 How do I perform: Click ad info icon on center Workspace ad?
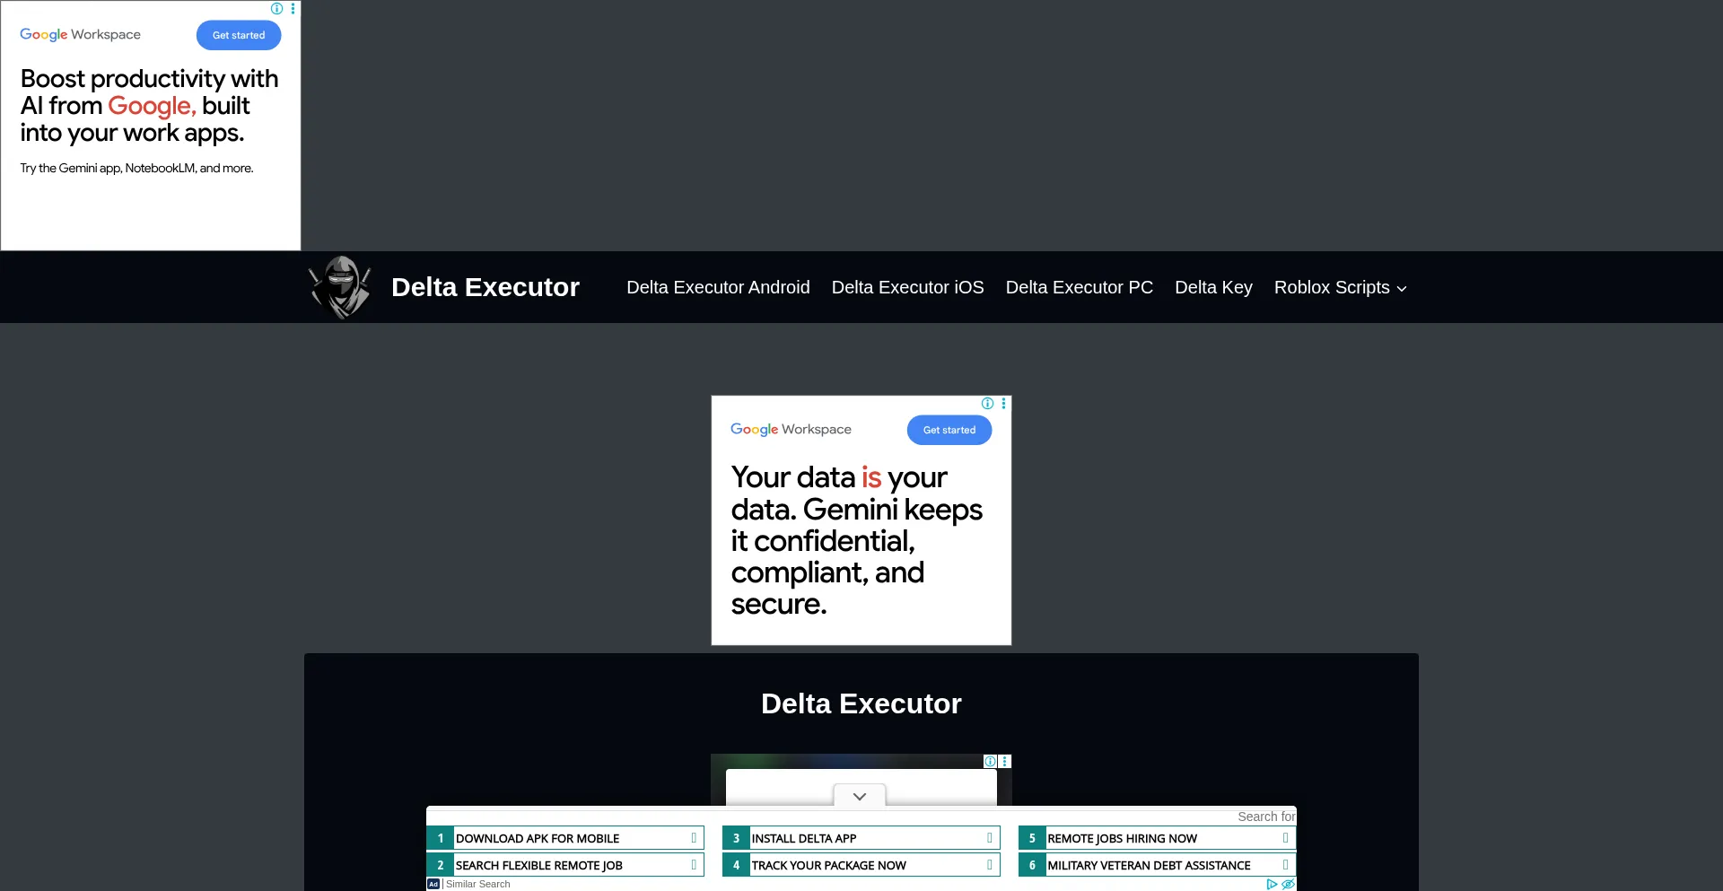(988, 403)
